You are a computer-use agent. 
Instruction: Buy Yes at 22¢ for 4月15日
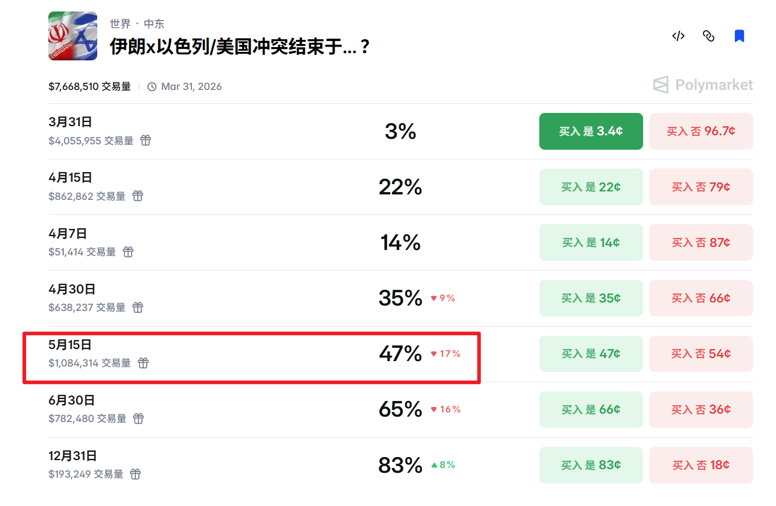(591, 187)
